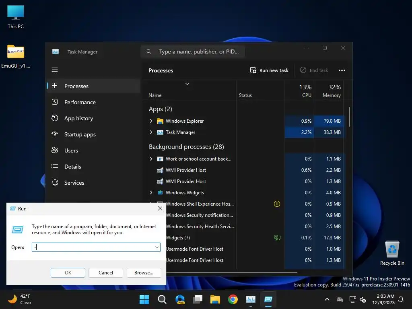Click the efficiency mode leaf icon for Widgets
The height and width of the screenshot is (309, 412).
click(x=277, y=238)
